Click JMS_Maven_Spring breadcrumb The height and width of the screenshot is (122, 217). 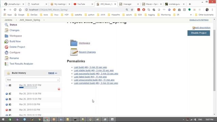tap(30, 20)
